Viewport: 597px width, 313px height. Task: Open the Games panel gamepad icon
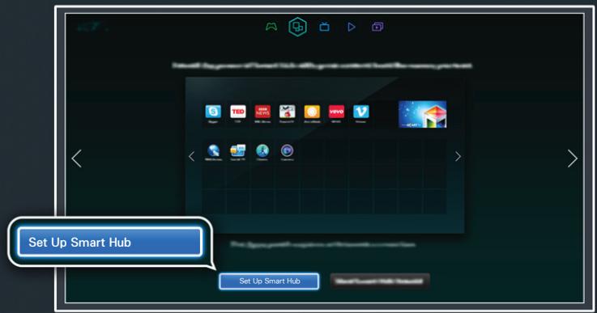[271, 27]
